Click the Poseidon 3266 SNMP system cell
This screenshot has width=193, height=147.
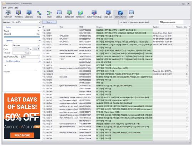click(163, 71)
